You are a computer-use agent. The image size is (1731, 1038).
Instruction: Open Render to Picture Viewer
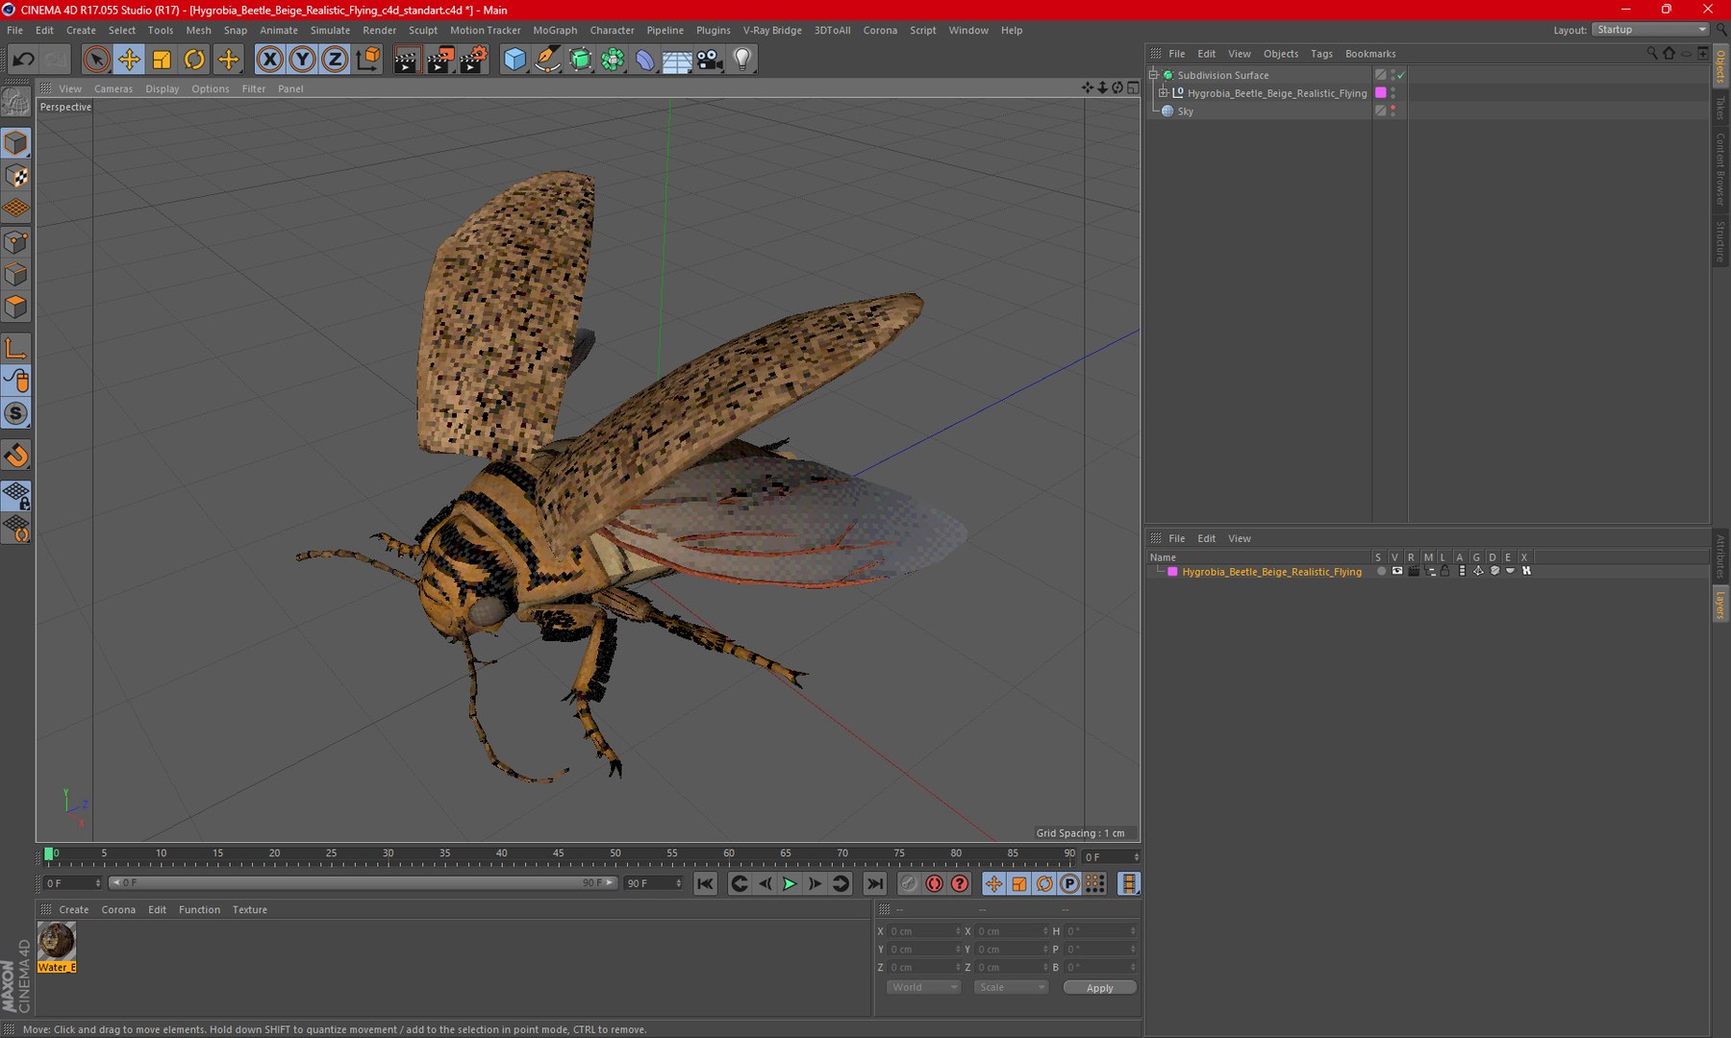point(439,60)
